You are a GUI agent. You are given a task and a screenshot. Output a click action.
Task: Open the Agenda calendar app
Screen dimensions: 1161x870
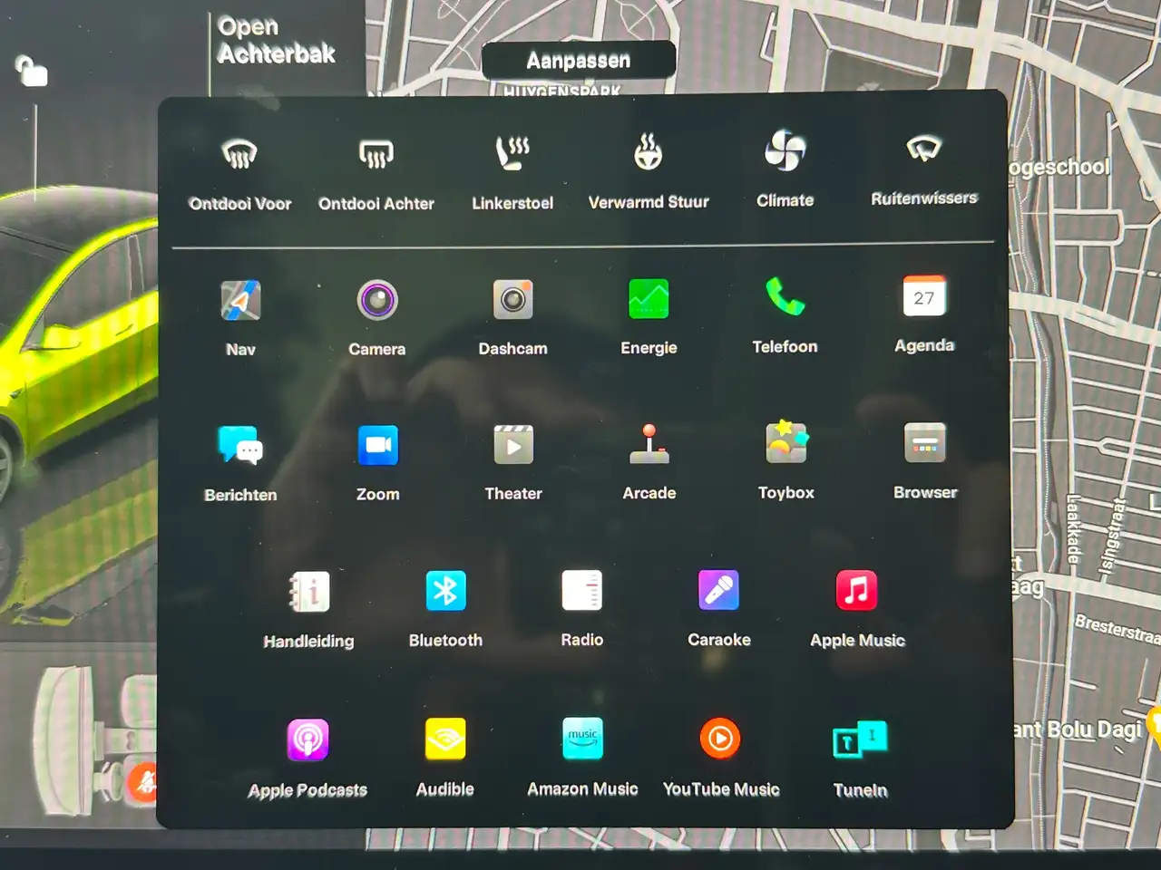(924, 297)
